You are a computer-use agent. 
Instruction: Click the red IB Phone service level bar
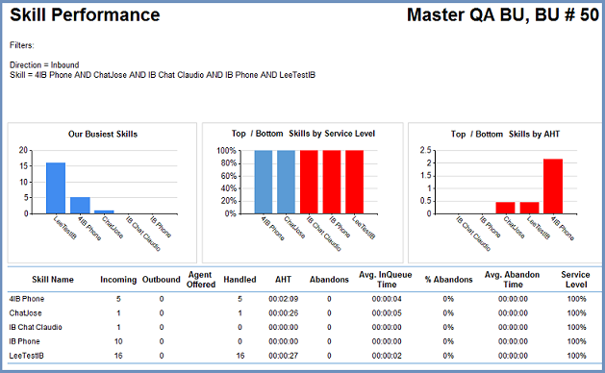pyautogui.click(x=332, y=182)
